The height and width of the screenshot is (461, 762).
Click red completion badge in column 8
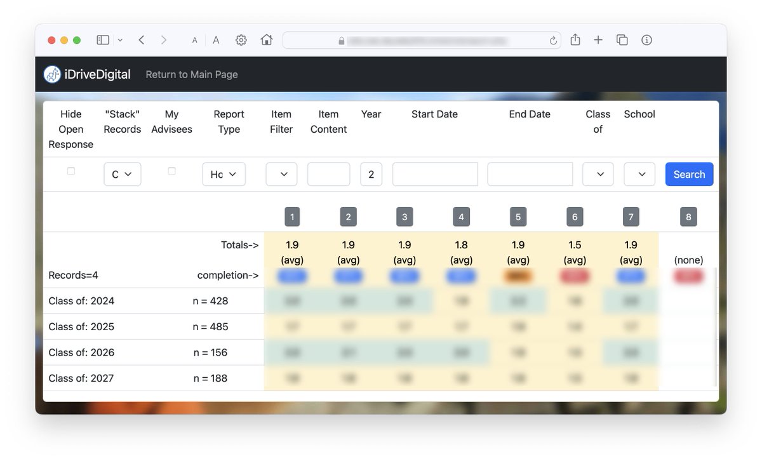tap(688, 276)
